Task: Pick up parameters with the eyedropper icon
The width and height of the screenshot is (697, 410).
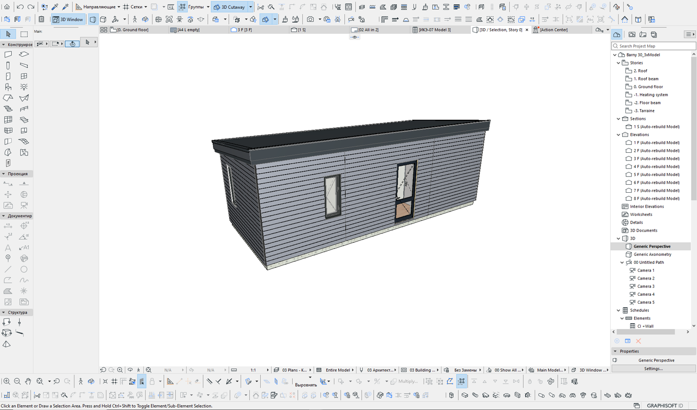Action: point(55,7)
